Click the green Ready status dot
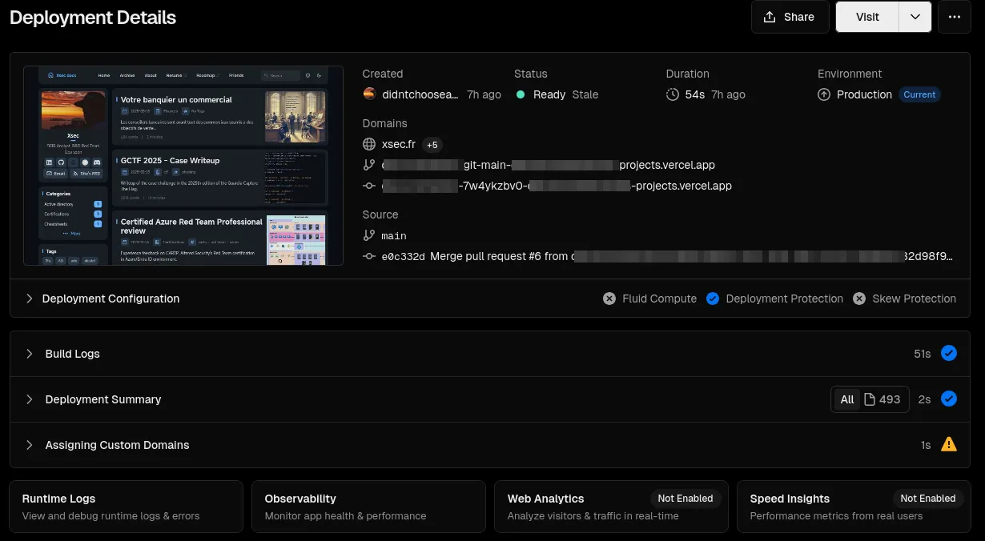 (x=521, y=94)
